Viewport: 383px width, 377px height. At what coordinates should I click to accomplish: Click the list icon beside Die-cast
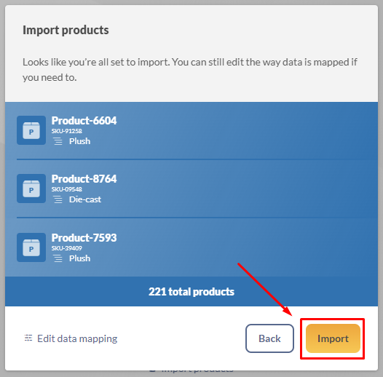click(x=58, y=199)
